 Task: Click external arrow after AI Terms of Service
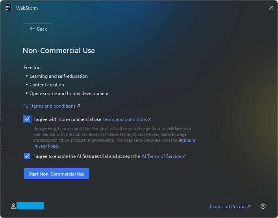pyautogui.click(x=184, y=156)
